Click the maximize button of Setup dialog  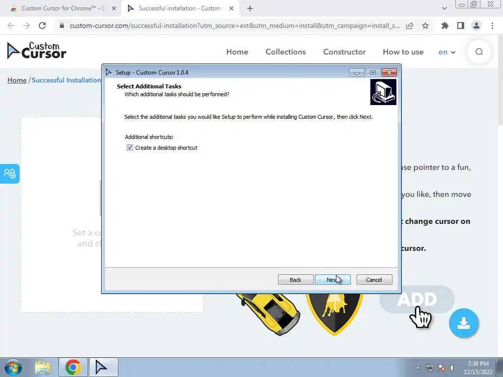[x=373, y=73]
